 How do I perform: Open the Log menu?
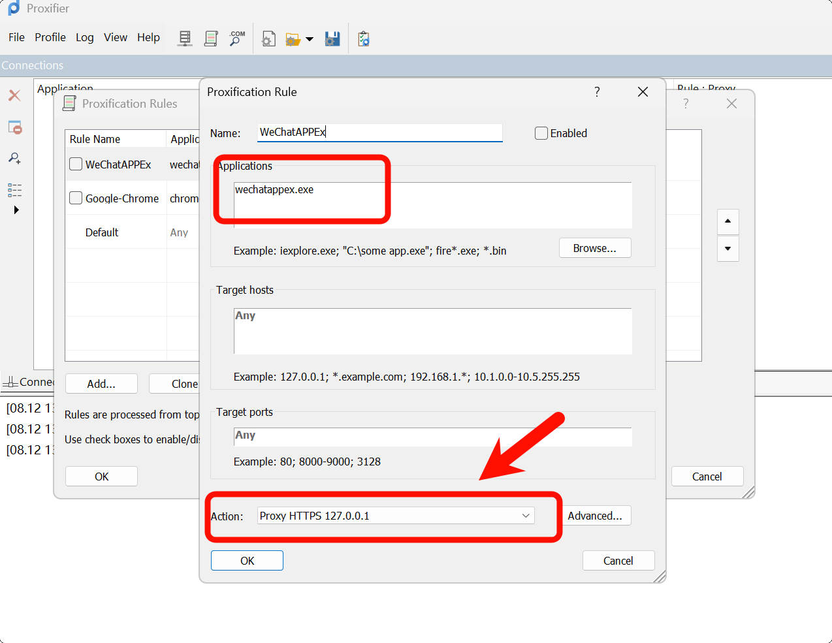point(84,37)
